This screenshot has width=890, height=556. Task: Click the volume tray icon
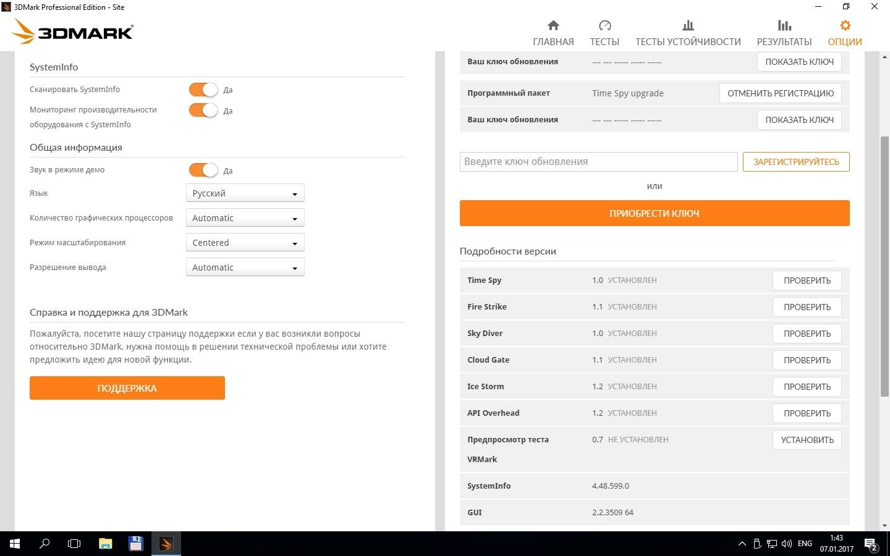point(787,544)
